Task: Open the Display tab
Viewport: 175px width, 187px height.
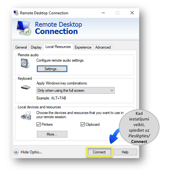Action: (x=36, y=47)
